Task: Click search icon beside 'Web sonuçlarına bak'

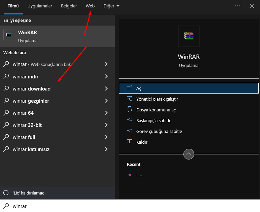Action: click(6, 64)
